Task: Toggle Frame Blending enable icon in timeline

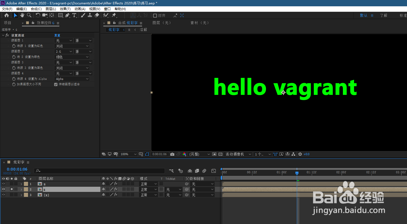Action: pyautogui.click(x=197, y=171)
